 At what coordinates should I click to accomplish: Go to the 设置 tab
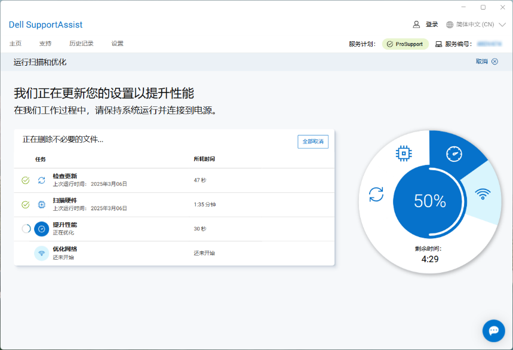coord(118,44)
